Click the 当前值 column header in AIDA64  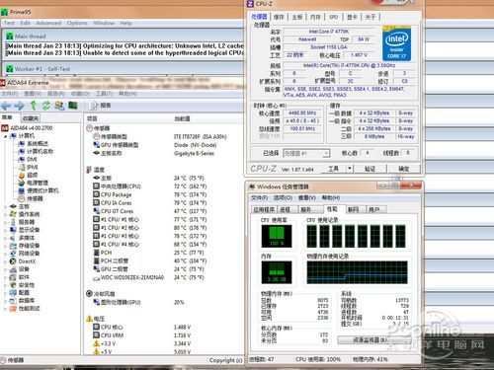pyautogui.click(x=182, y=118)
